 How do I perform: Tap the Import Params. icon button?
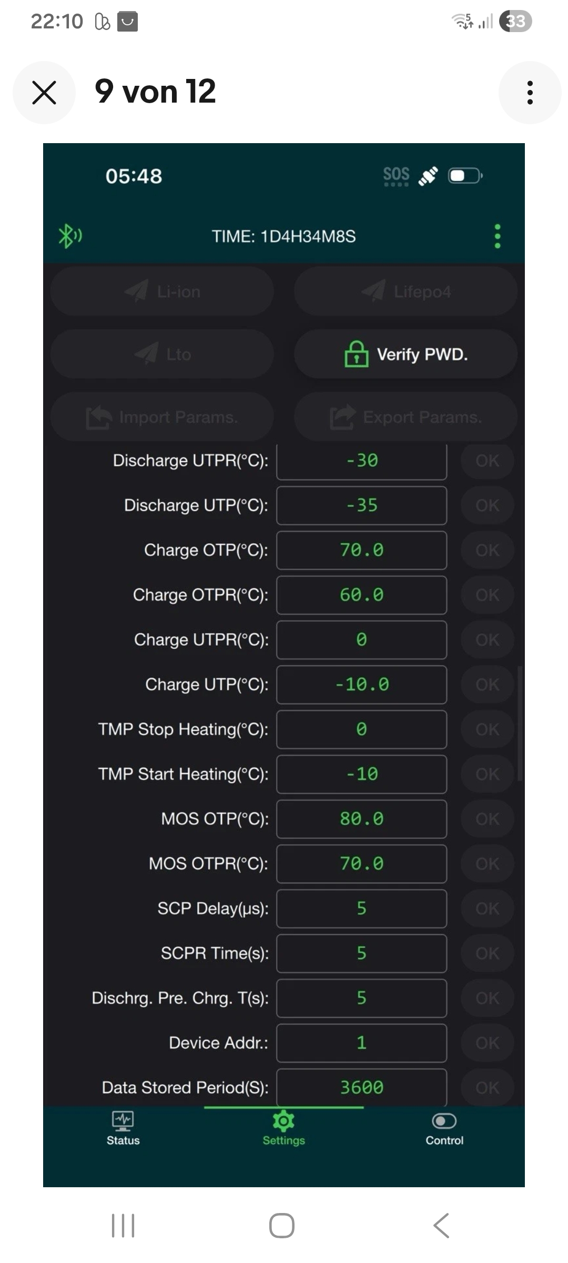162,417
